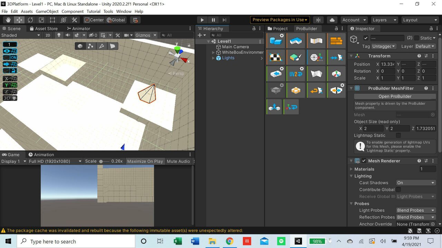Click ProBuilder UV2 lightmap generation icon
This screenshot has height=248, width=442.
296,74
